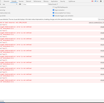The width and height of the screenshot is (104, 103).
Task: Click the red error count icon
Action: click(92, 1)
